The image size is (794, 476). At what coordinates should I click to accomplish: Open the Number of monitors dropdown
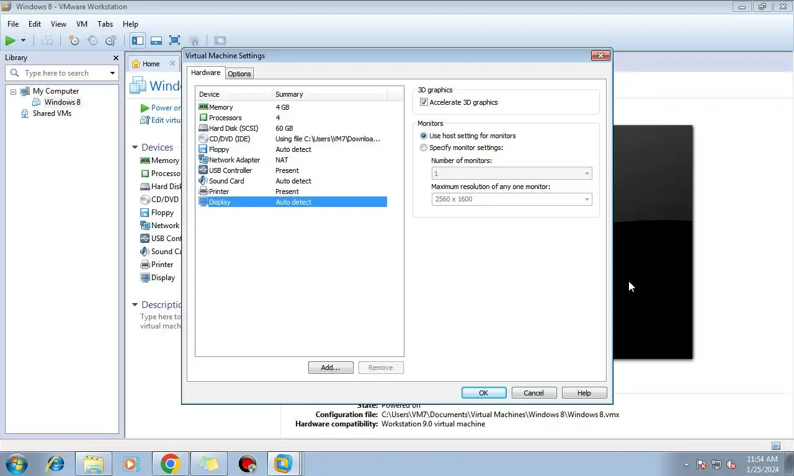[512, 174]
